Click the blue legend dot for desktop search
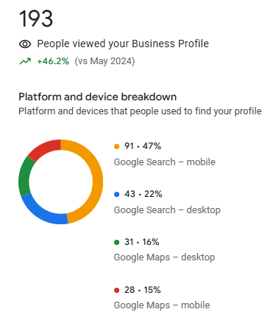Screen dimensions: 279x329 pyautogui.click(x=117, y=194)
